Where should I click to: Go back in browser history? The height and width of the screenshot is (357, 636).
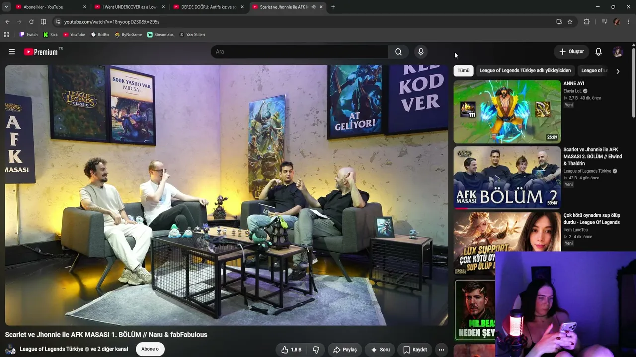7,22
